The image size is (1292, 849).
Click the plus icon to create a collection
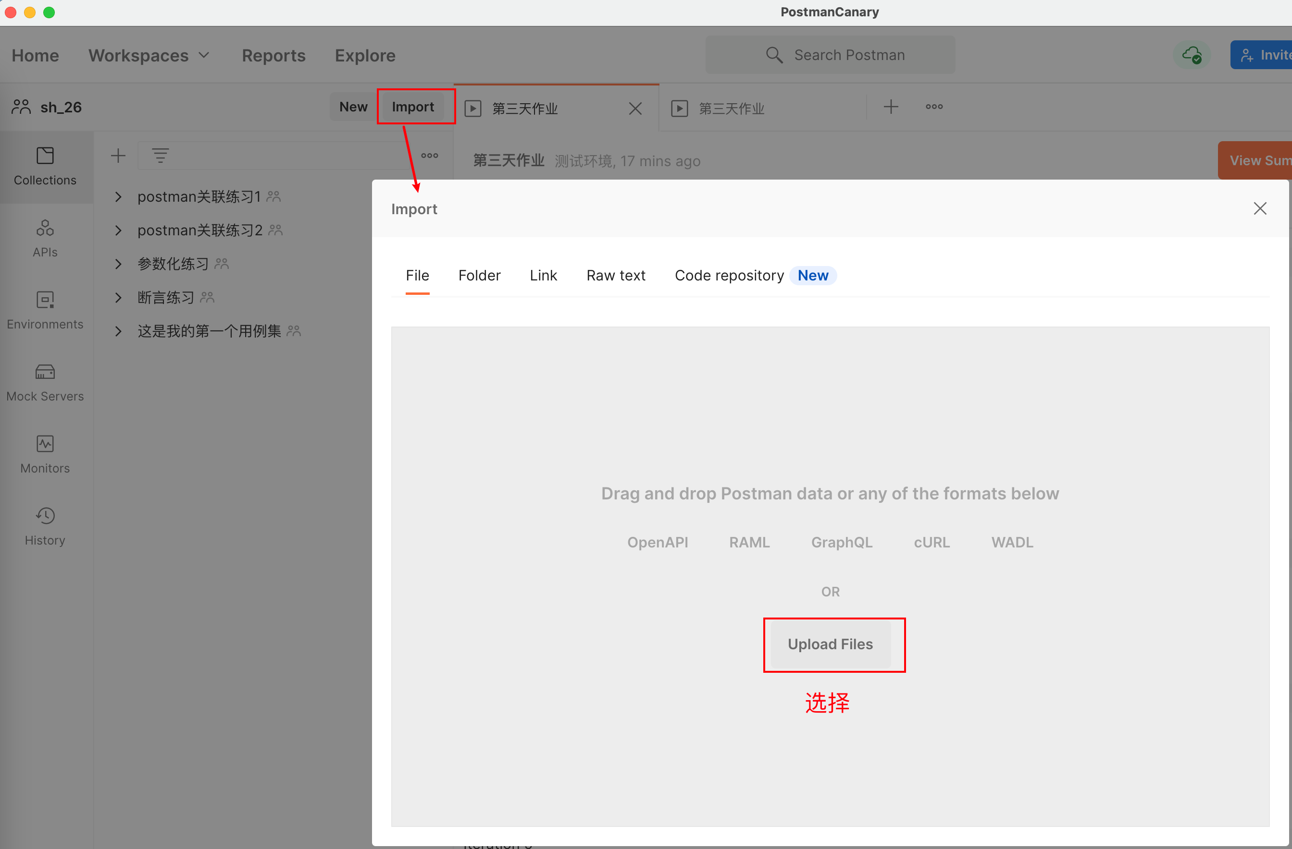point(118,156)
